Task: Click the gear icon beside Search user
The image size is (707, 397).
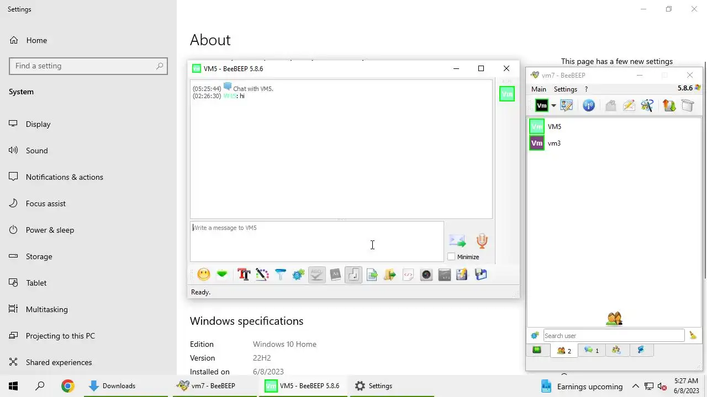Action: (x=535, y=335)
